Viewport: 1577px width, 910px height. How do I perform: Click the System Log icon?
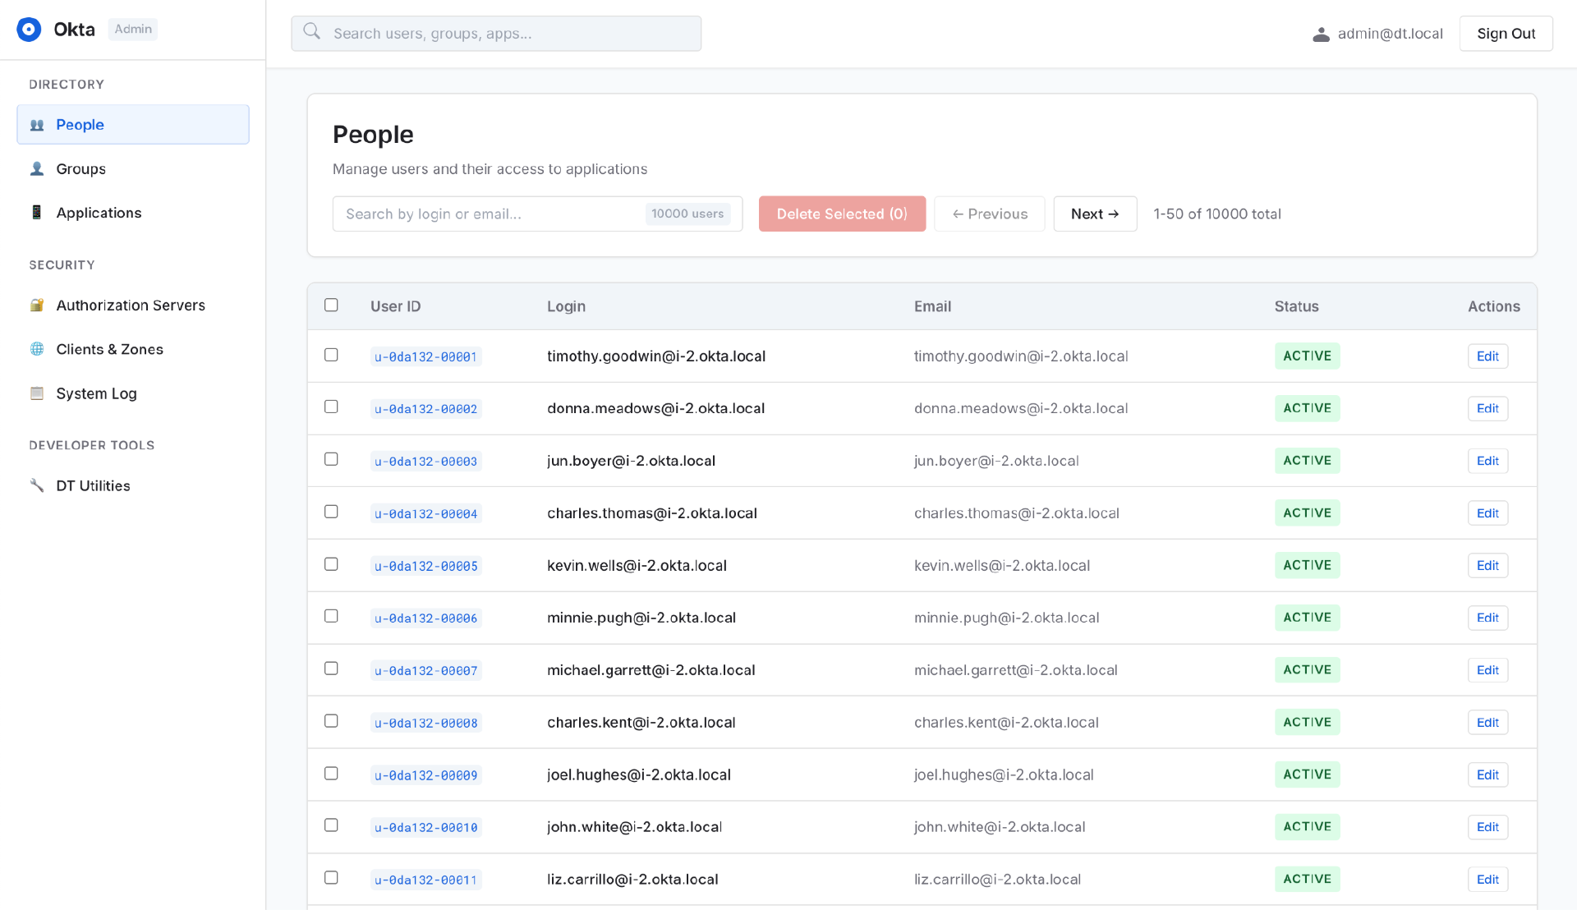[37, 393]
